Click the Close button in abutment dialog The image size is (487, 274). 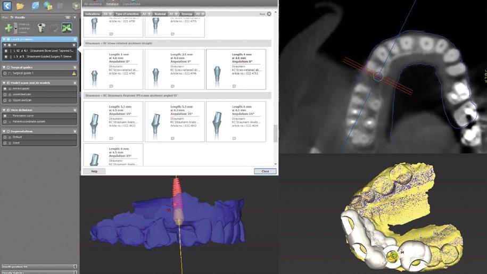265,171
